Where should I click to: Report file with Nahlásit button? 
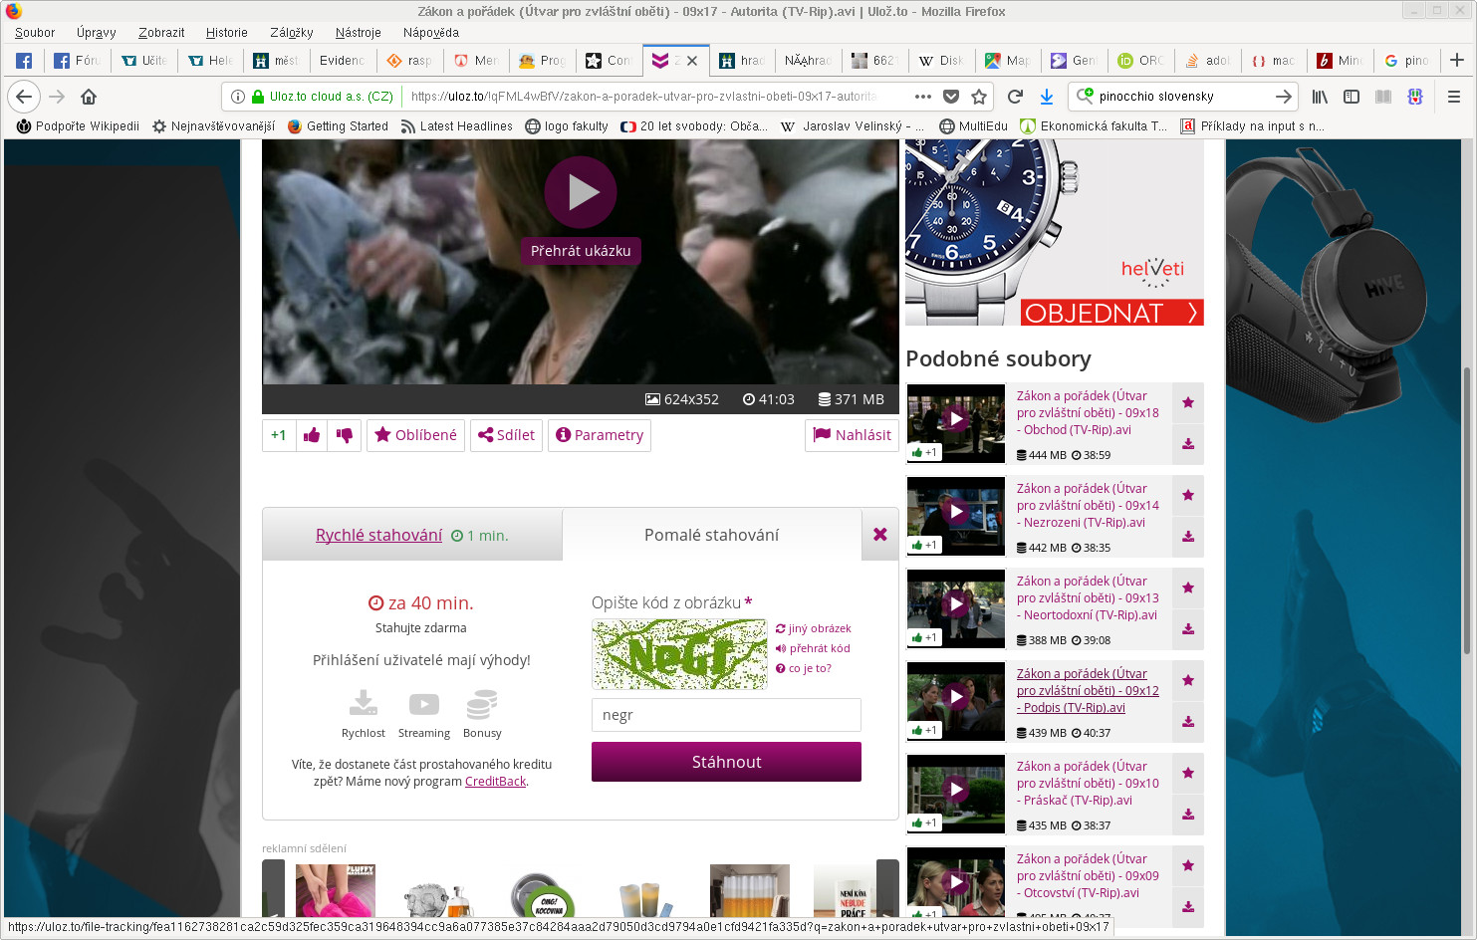tap(852, 435)
